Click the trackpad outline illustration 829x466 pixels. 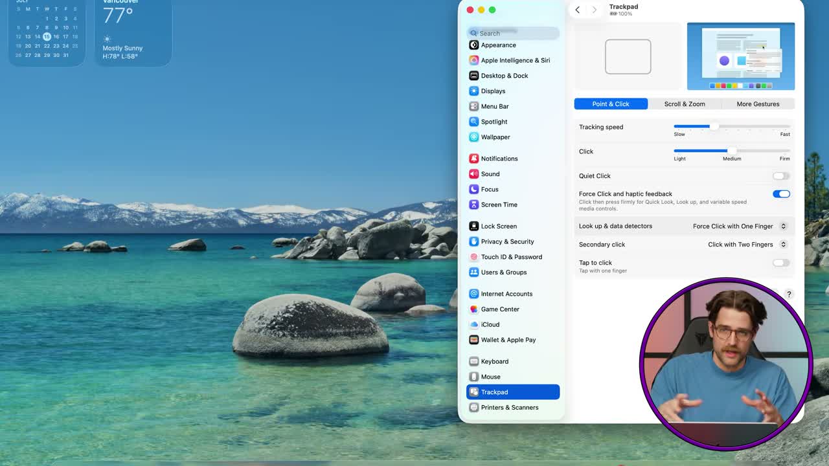[628, 57]
